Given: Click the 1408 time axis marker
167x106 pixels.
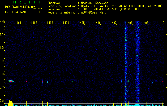Looking at the screenshot, I should [x=129, y=23].
